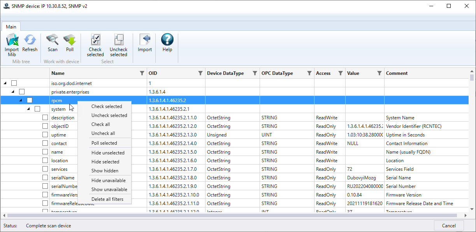Click the Uptime in Seconds comment

pyautogui.click(x=405, y=135)
